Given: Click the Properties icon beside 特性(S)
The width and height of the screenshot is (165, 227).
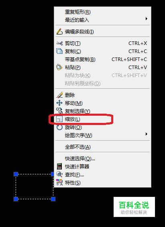Looking at the screenshot, I should pos(59,182).
